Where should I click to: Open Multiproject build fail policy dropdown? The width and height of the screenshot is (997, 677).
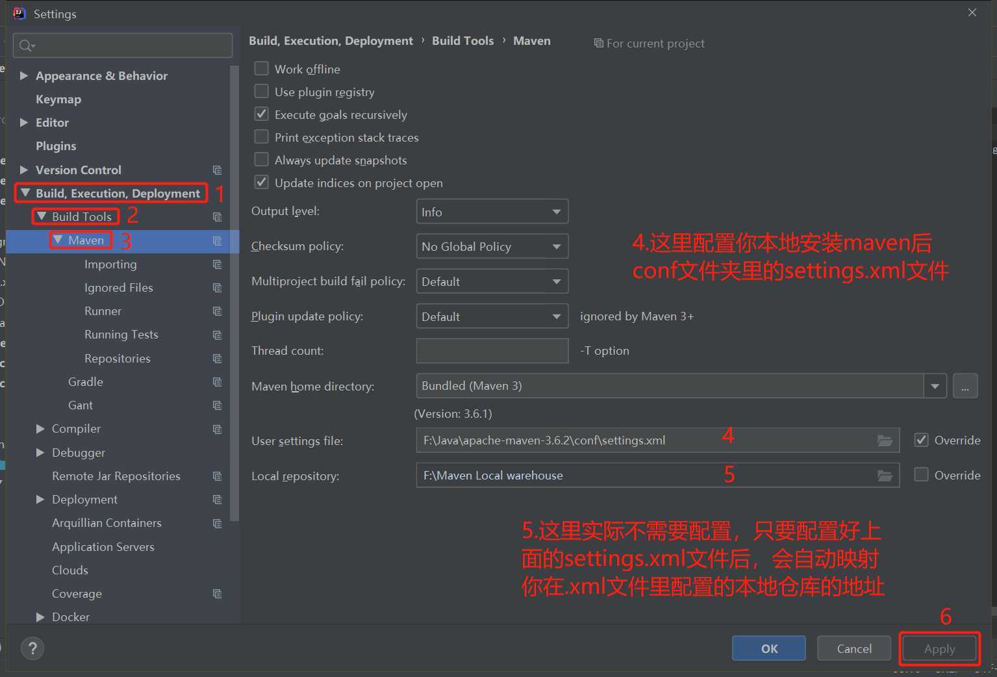pos(492,281)
